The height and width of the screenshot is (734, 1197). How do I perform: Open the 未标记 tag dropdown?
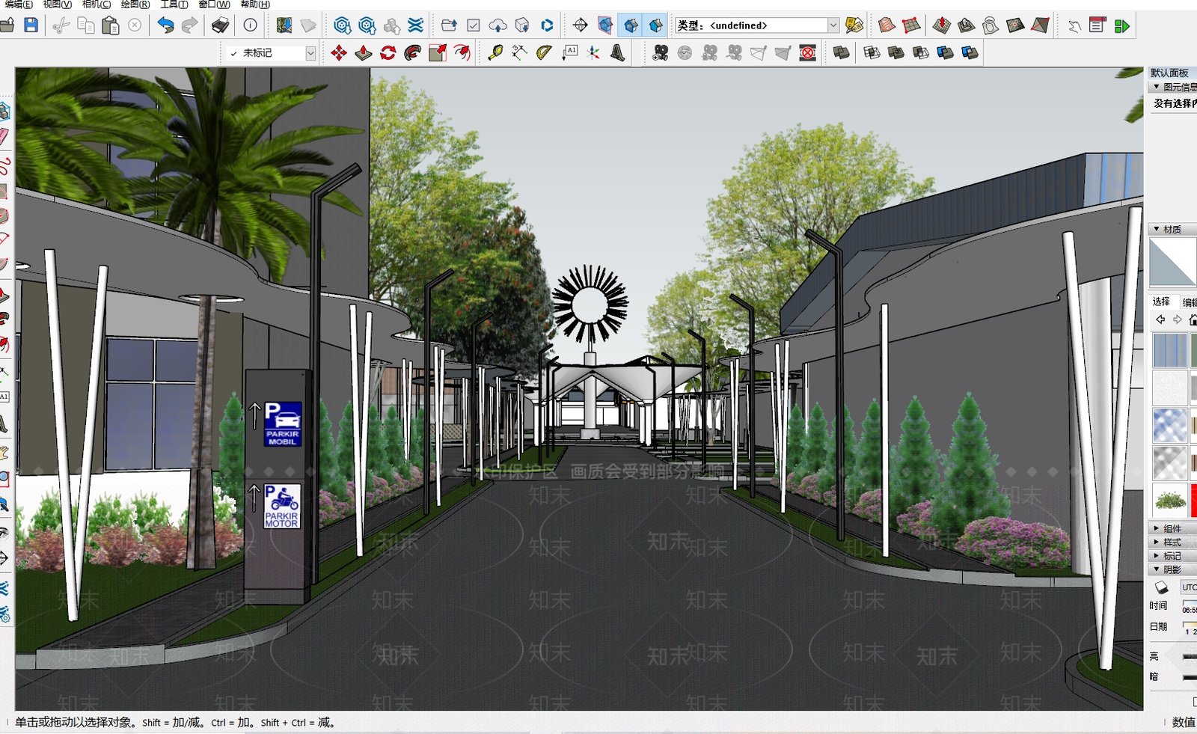click(310, 52)
